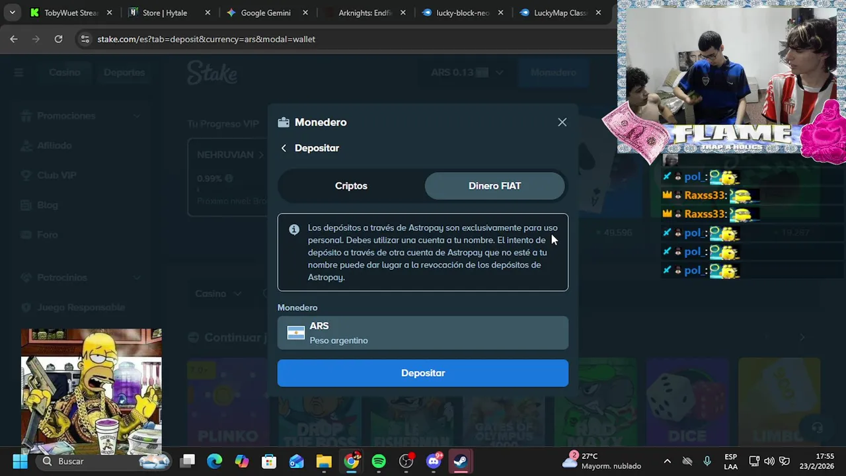
Task: Click the volume speaker tray icon
Action: (769, 461)
